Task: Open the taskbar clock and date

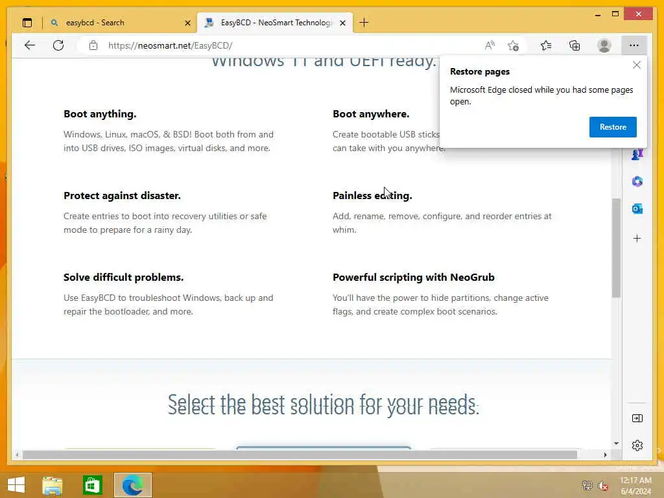Action: click(635, 486)
